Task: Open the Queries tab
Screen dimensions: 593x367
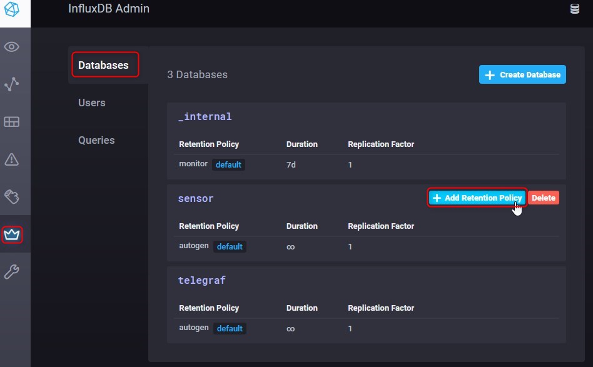Action: tap(96, 140)
